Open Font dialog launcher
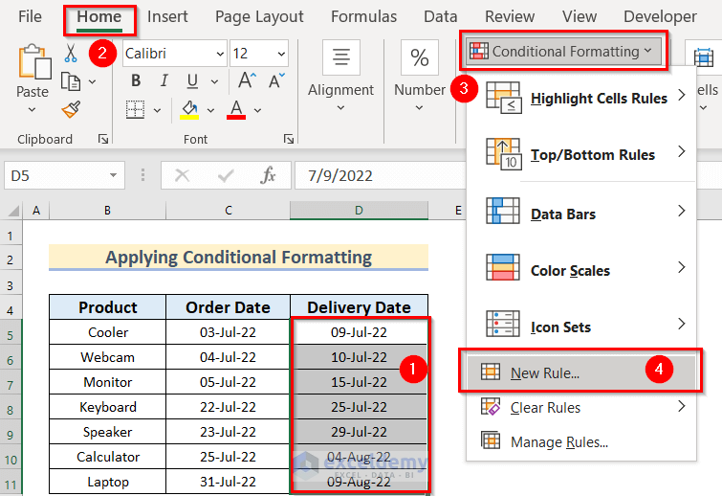This screenshot has width=722, height=496. [289, 139]
